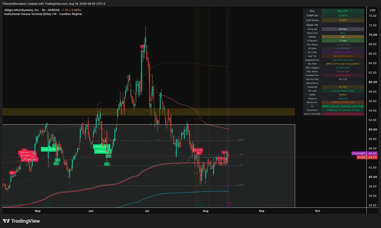Click the -1.10 (-2.43%) price change
The width and height of the screenshot is (381, 228).
pos(71,10)
